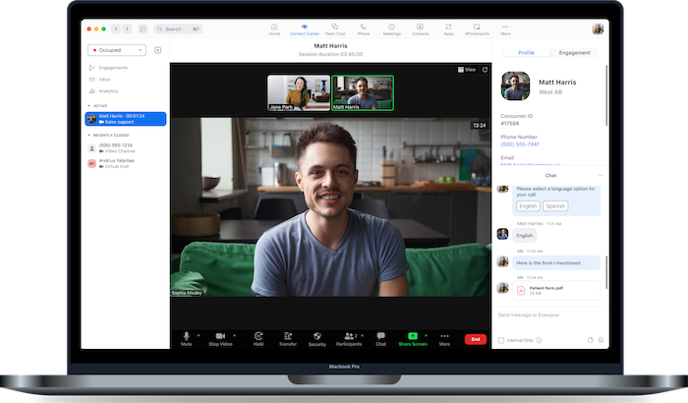Expand the Occupied status dropdown

[118, 49]
